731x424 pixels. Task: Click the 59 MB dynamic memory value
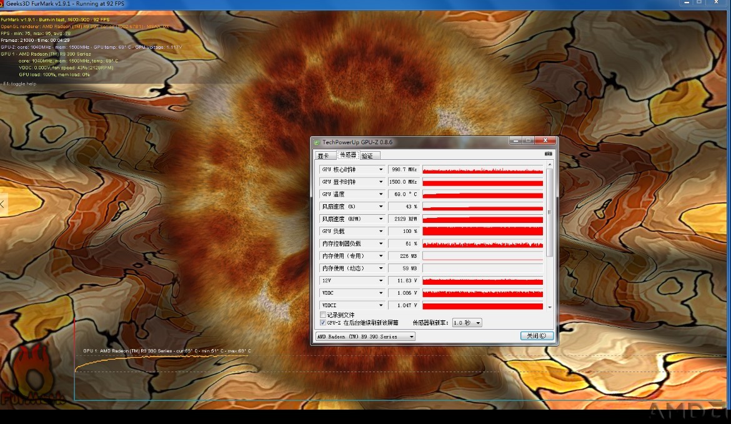coord(404,269)
